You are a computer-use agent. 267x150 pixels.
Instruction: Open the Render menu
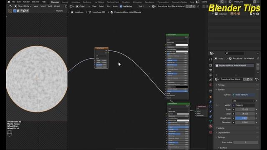tap(26, 2)
